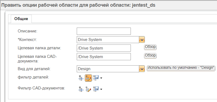Screen dimensions: 217x102
Task: Click the saved filter icon in фильтр деталей row
Action: tap(96, 78)
